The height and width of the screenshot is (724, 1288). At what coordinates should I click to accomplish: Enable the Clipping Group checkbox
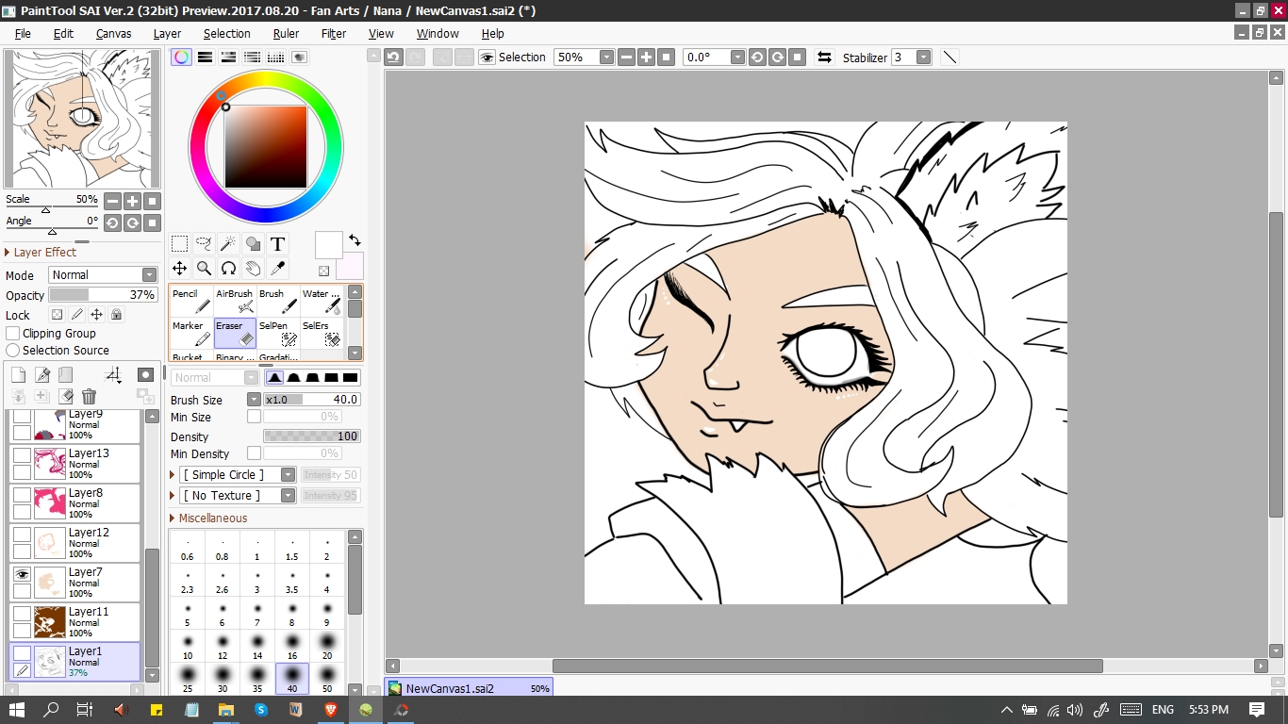click(x=13, y=333)
